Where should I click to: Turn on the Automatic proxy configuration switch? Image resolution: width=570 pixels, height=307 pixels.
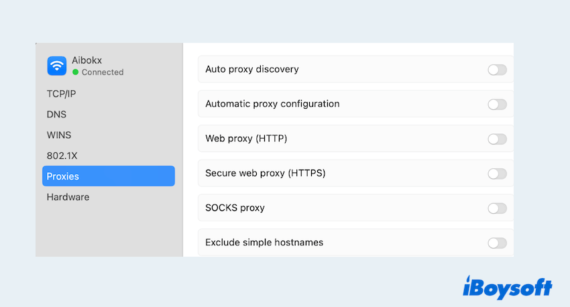coord(497,104)
